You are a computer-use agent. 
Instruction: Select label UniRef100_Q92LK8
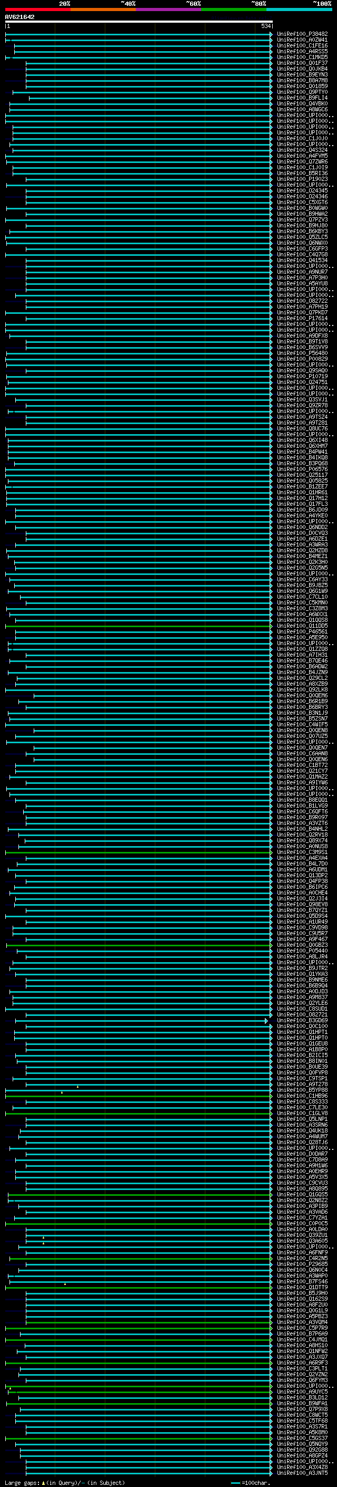click(x=302, y=690)
